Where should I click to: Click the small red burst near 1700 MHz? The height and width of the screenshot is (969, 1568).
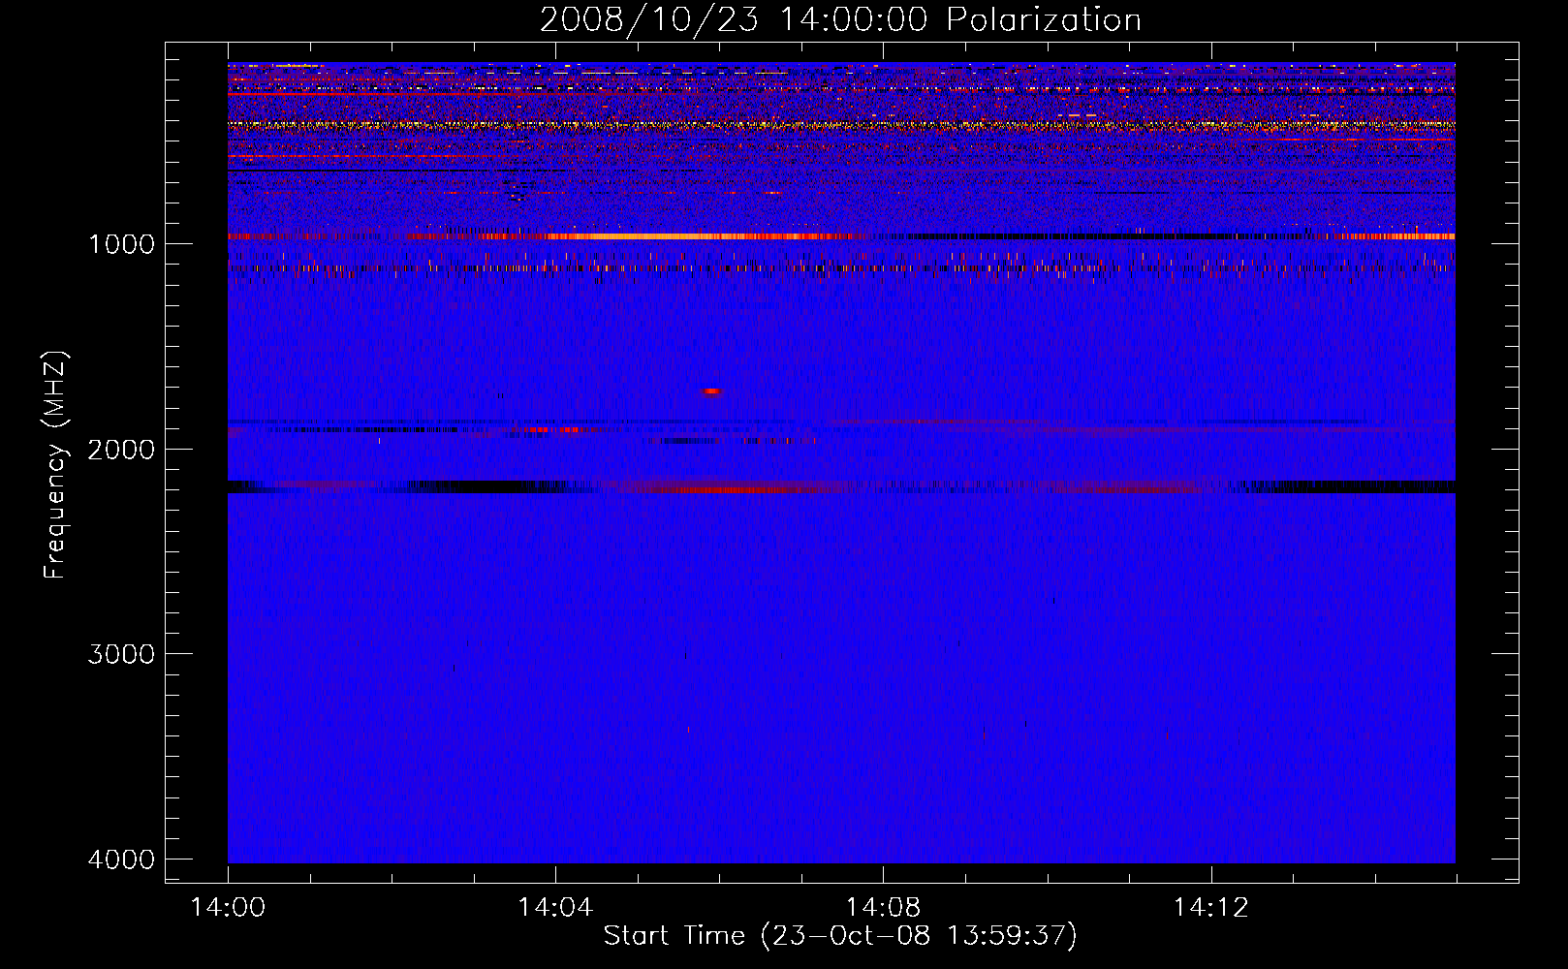point(712,391)
